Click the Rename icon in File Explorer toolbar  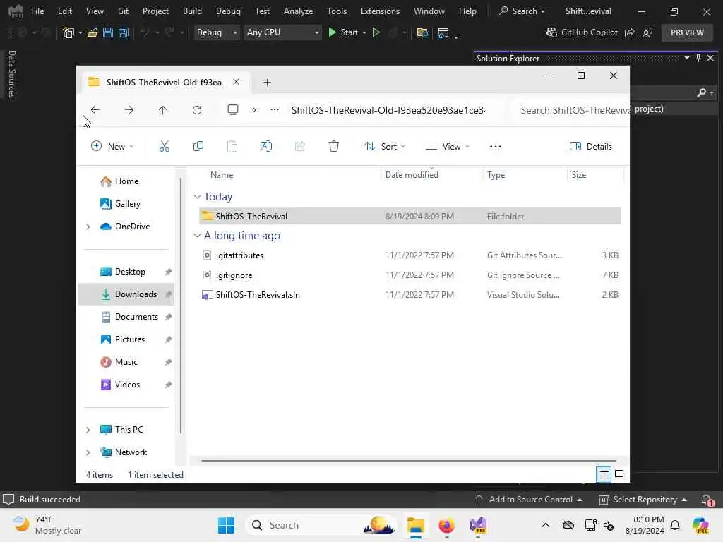pyautogui.click(x=266, y=147)
